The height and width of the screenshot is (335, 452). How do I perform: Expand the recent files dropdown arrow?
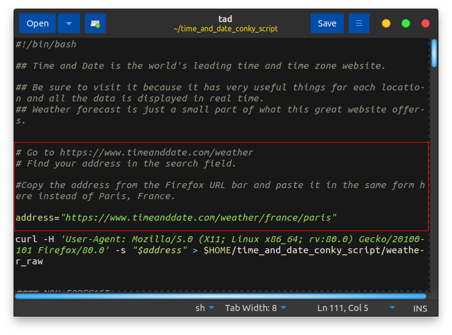click(x=69, y=23)
